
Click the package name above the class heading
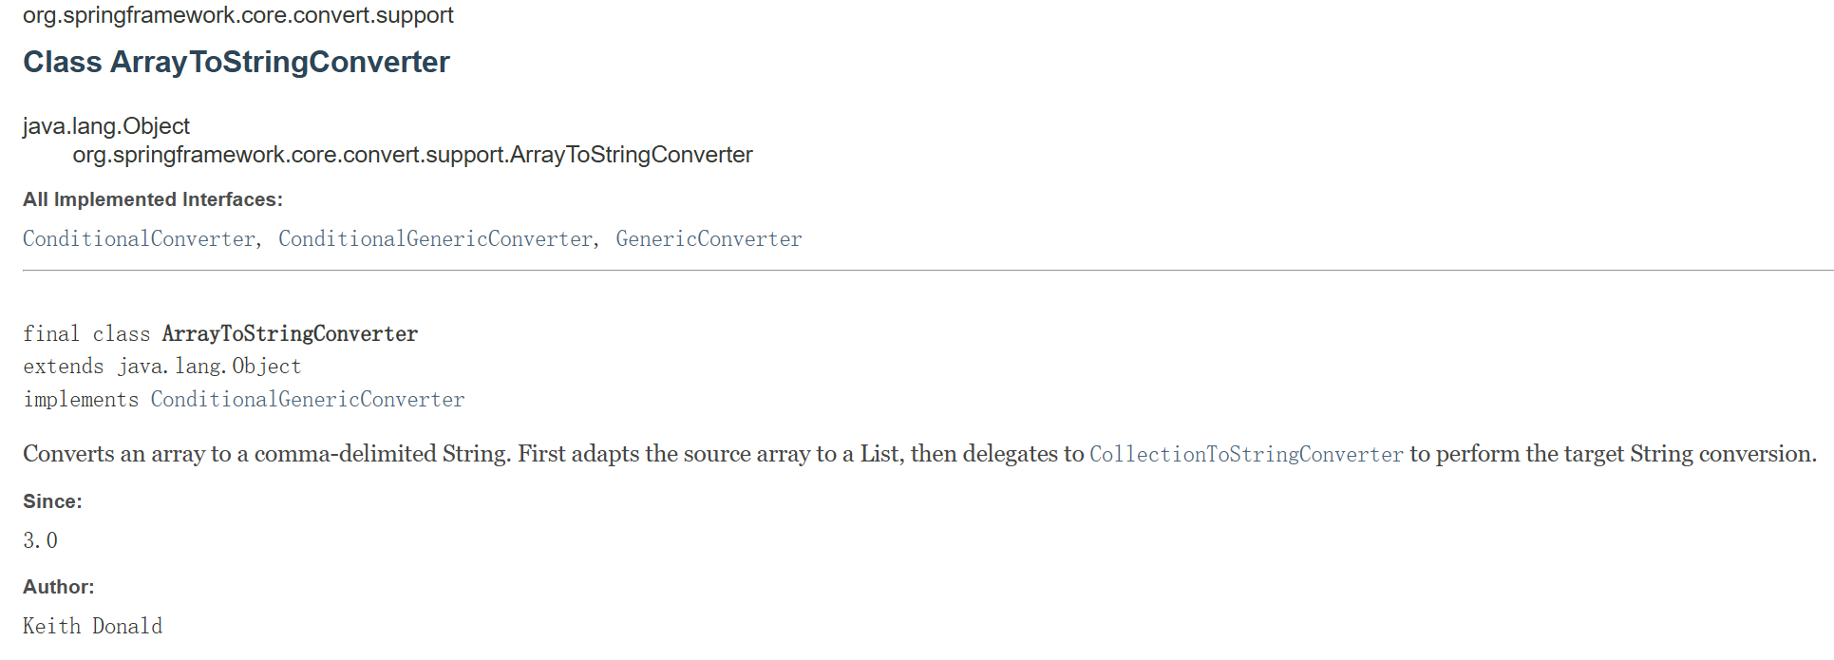tap(238, 15)
